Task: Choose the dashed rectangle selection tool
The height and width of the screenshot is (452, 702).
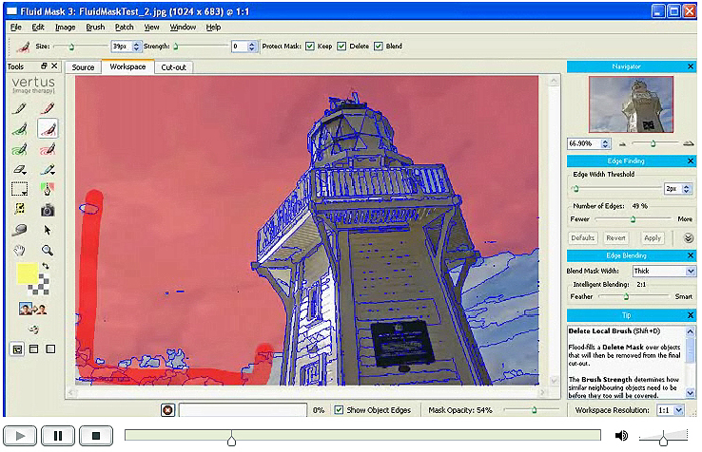Action: [18, 189]
